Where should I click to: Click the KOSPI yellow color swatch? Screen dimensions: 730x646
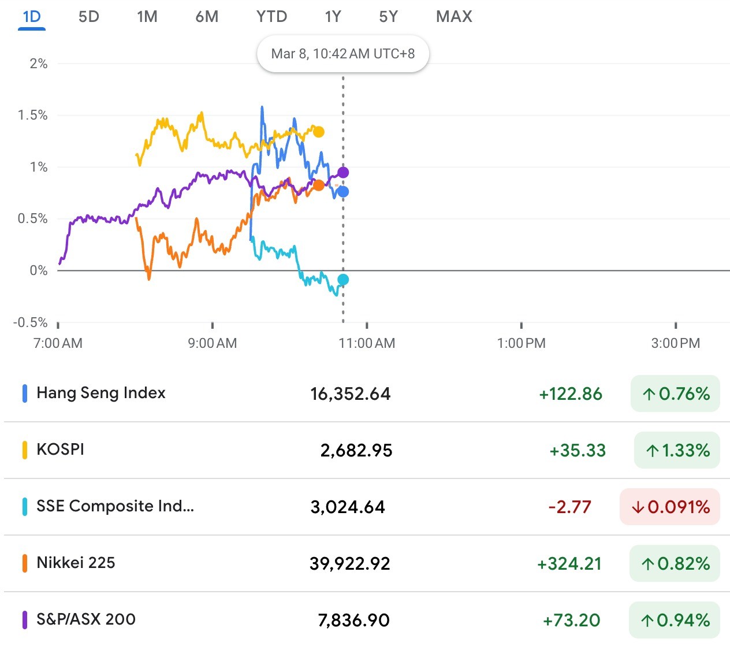tap(25, 450)
